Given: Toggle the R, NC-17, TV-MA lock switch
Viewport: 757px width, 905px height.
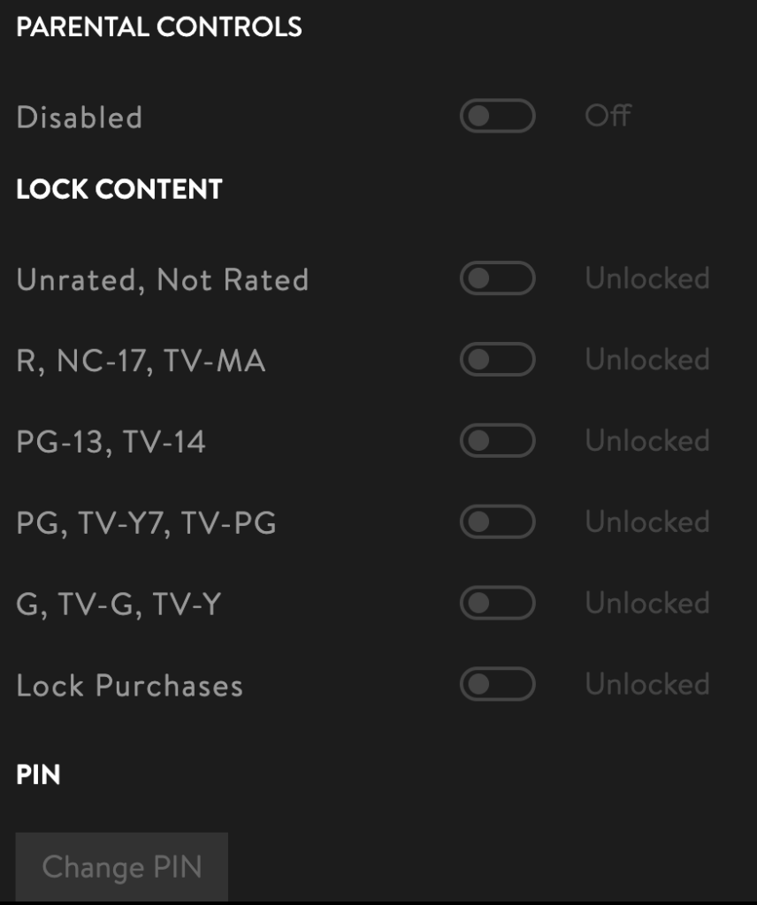Looking at the screenshot, I should click(x=497, y=361).
